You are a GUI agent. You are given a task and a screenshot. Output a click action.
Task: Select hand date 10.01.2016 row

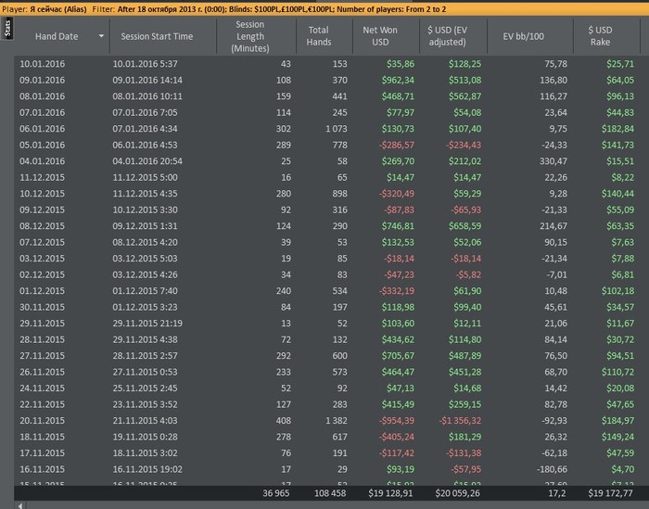43,64
